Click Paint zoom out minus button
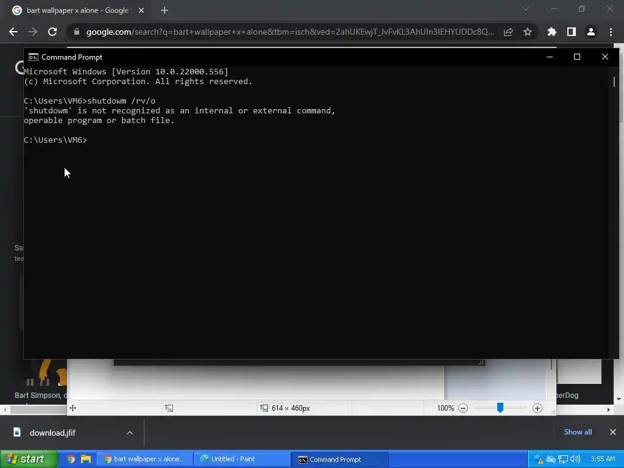The image size is (624, 468). [x=463, y=408]
